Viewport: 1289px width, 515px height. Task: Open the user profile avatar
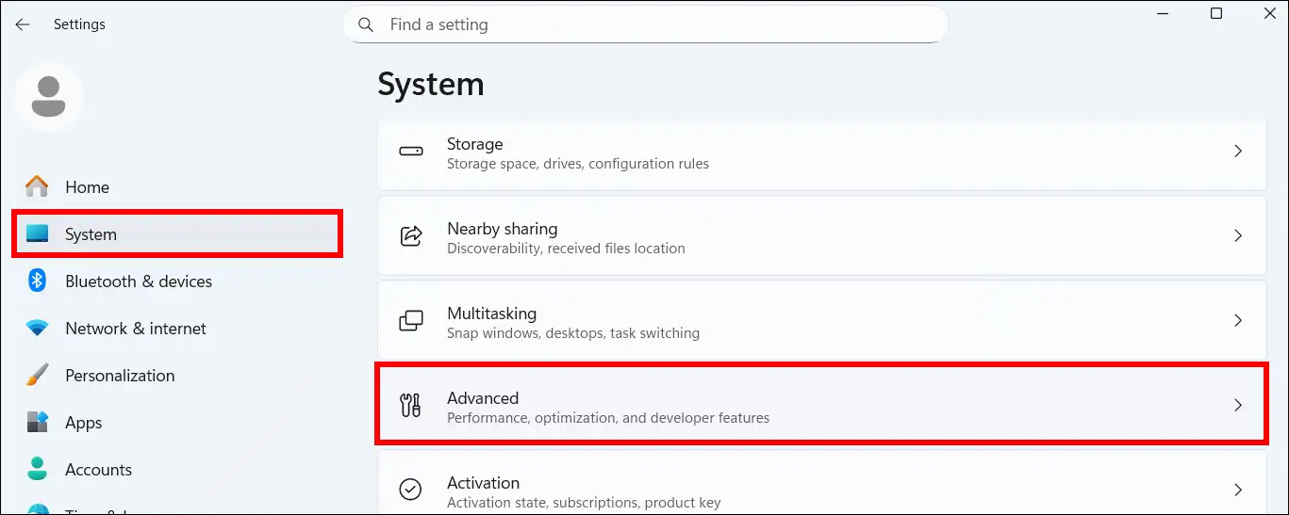pos(49,97)
